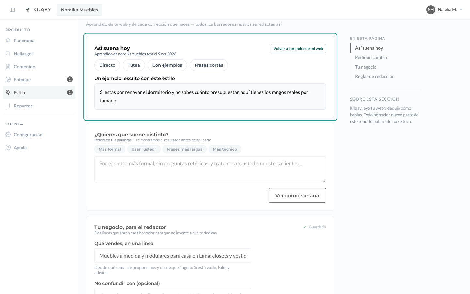Click the Reportes bar chart icon
Image resolution: width=470 pixels, height=294 pixels.
point(8,106)
